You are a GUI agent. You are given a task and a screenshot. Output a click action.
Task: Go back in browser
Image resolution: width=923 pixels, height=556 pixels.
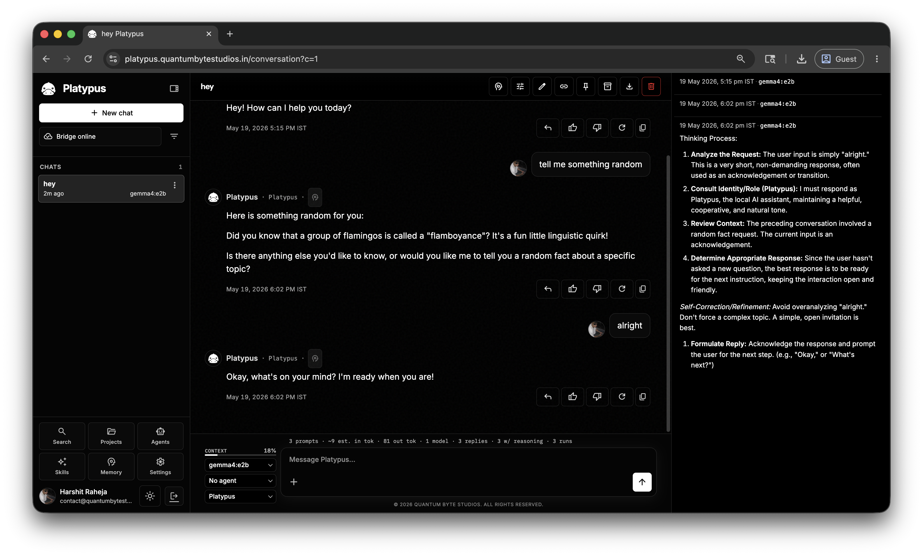pos(46,59)
